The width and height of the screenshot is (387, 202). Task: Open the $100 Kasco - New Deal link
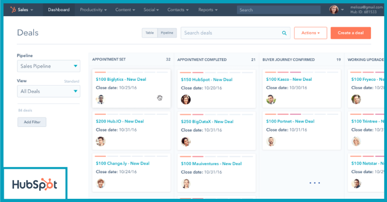[x=289, y=79]
